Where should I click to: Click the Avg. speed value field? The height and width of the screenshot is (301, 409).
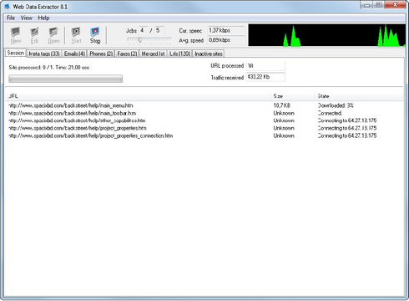pos(225,40)
